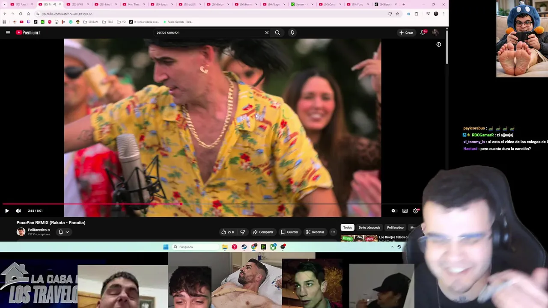The height and width of the screenshot is (308, 548).
Task: Close the active YouTube tab
Action: coord(60,4)
